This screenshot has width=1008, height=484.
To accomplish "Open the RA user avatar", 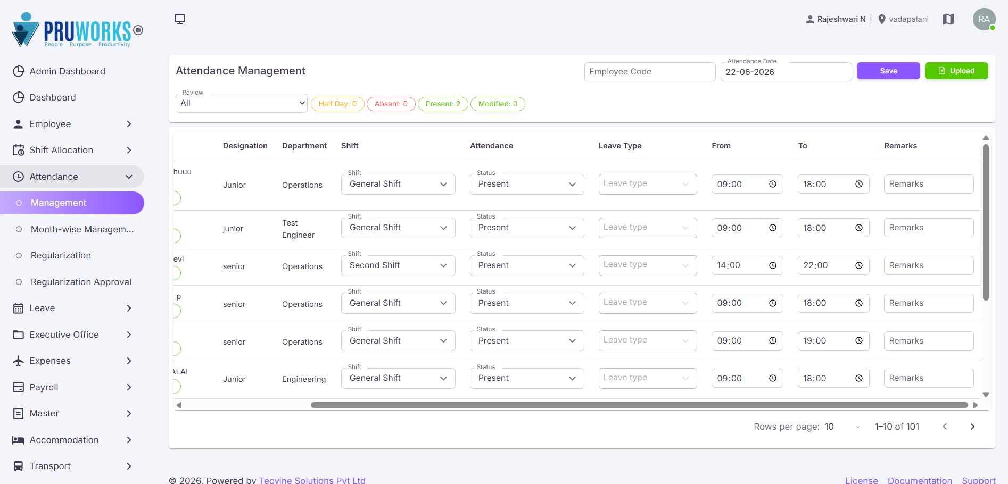I will [984, 19].
